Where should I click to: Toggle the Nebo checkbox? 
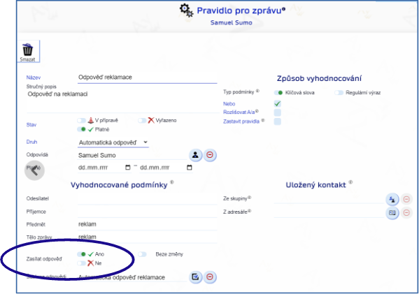click(278, 104)
